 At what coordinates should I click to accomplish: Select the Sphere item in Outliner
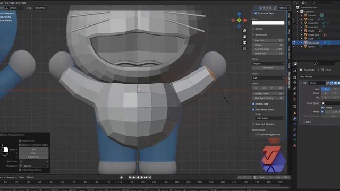click(x=312, y=47)
